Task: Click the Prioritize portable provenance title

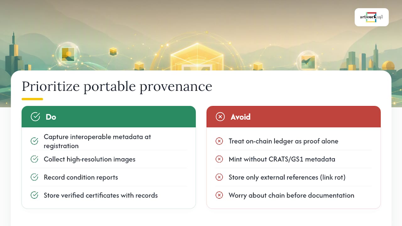Action: [x=117, y=87]
